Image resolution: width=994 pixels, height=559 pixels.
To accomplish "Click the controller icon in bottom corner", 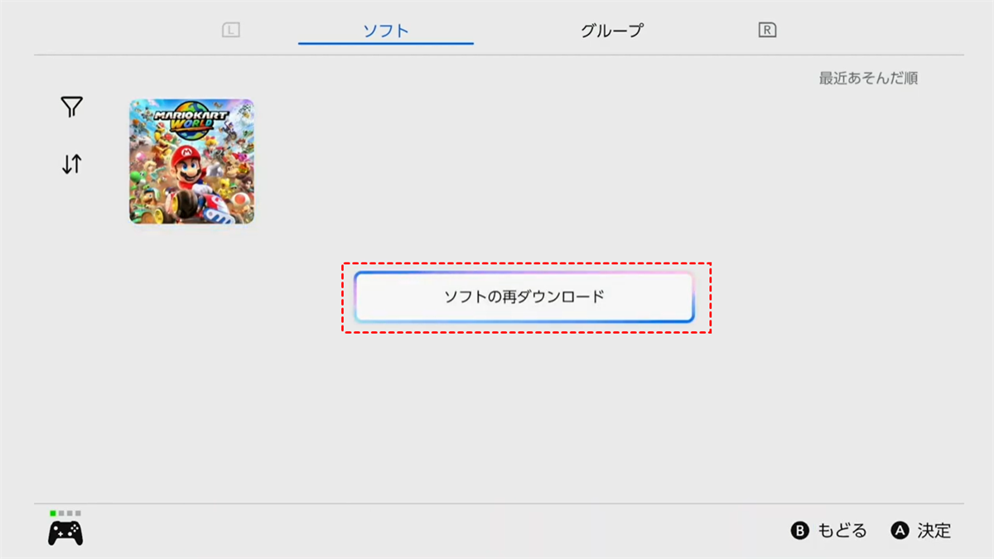I will (x=65, y=532).
